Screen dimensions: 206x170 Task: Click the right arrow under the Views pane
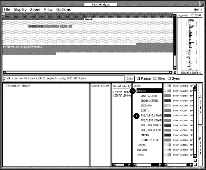pyautogui.click(x=160, y=165)
